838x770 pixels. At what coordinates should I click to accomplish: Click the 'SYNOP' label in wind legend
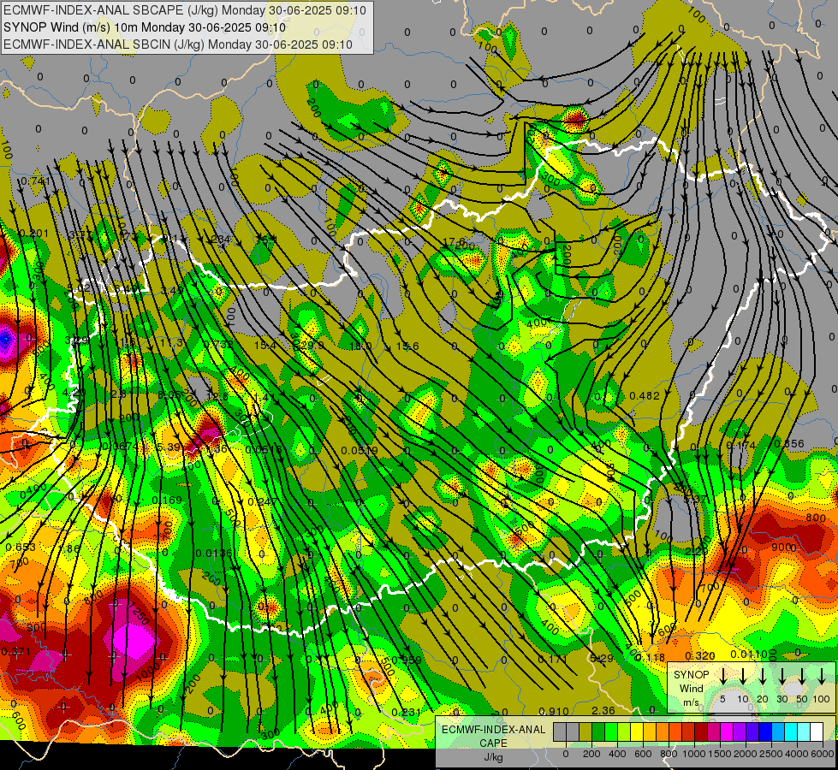tap(691, 675)
